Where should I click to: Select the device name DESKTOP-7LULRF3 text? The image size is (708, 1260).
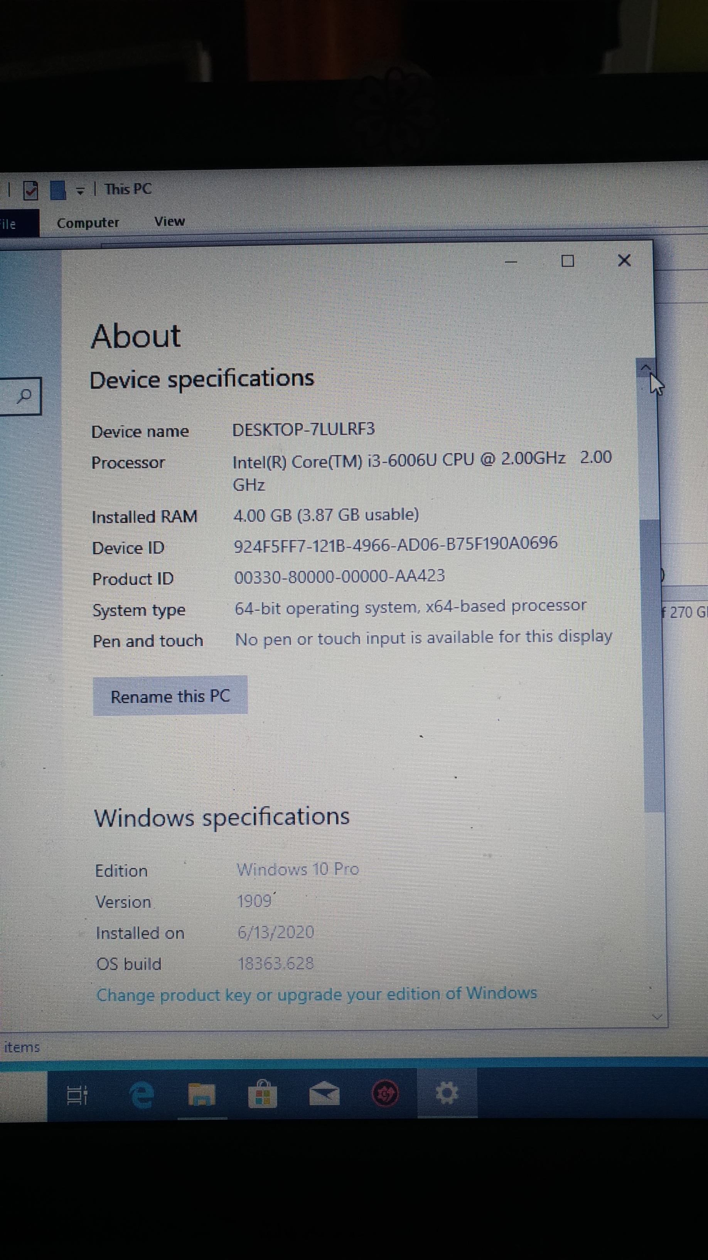click(x=303, y=429)
